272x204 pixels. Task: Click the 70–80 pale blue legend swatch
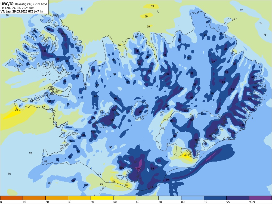point(170,198)
